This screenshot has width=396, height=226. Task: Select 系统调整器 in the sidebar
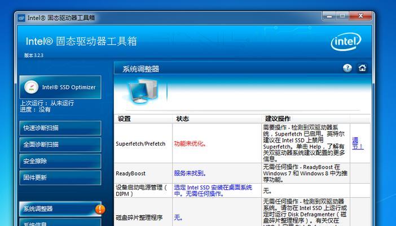pyautogui.click(x=60, y=209)
